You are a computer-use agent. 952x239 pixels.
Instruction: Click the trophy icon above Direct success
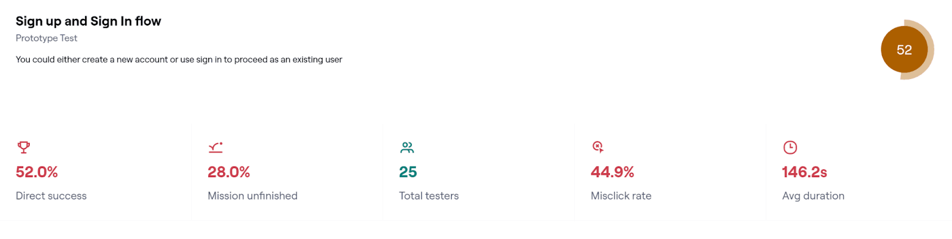tap(24, 147)
